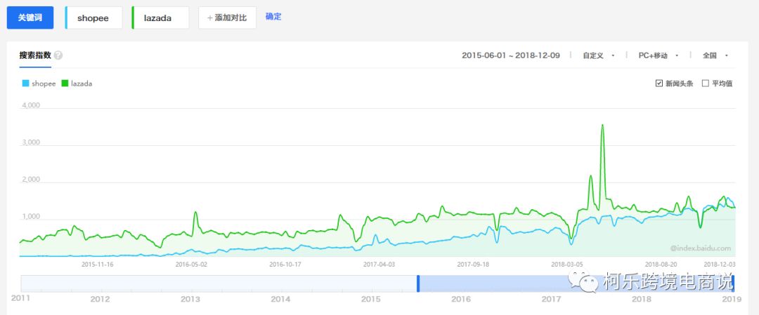
Task: Click the left handle of timeline range
Action: 418,283
